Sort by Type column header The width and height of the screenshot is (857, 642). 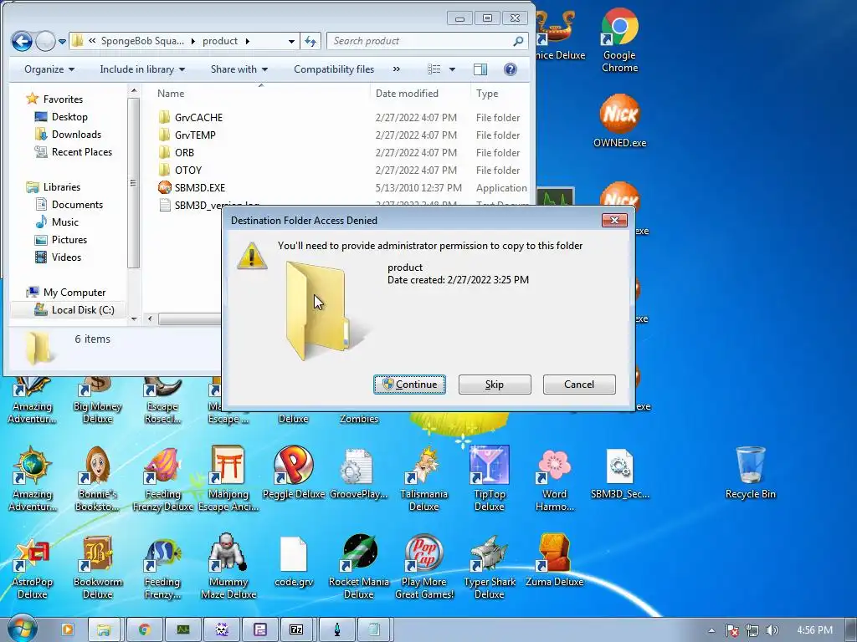[x=487, y=94]
